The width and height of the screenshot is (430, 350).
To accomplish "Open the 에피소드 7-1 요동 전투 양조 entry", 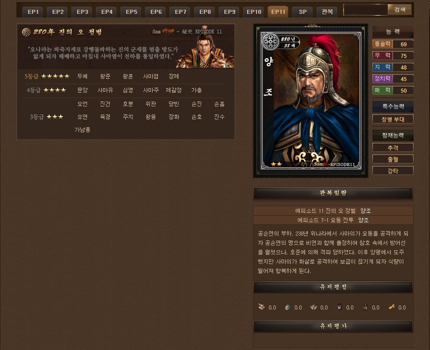I will tap(333, 220).
